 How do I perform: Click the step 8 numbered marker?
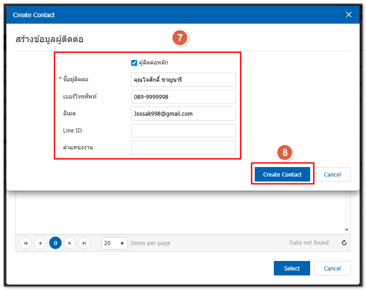pos(285,153)
